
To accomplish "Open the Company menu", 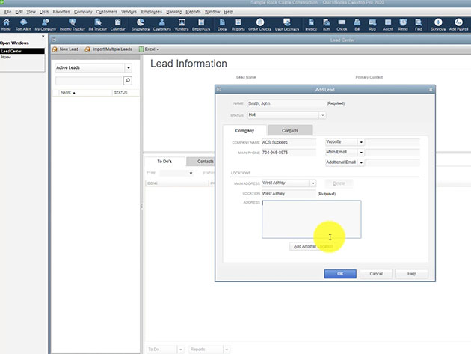I will pos(83,12).
